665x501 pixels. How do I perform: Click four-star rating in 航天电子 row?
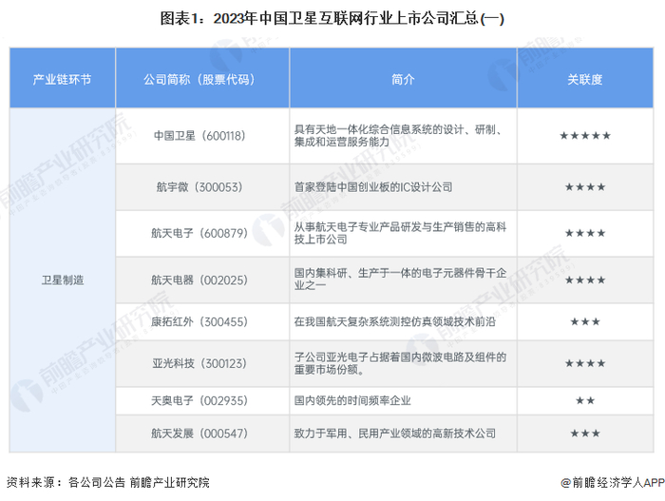click(585, 233)
